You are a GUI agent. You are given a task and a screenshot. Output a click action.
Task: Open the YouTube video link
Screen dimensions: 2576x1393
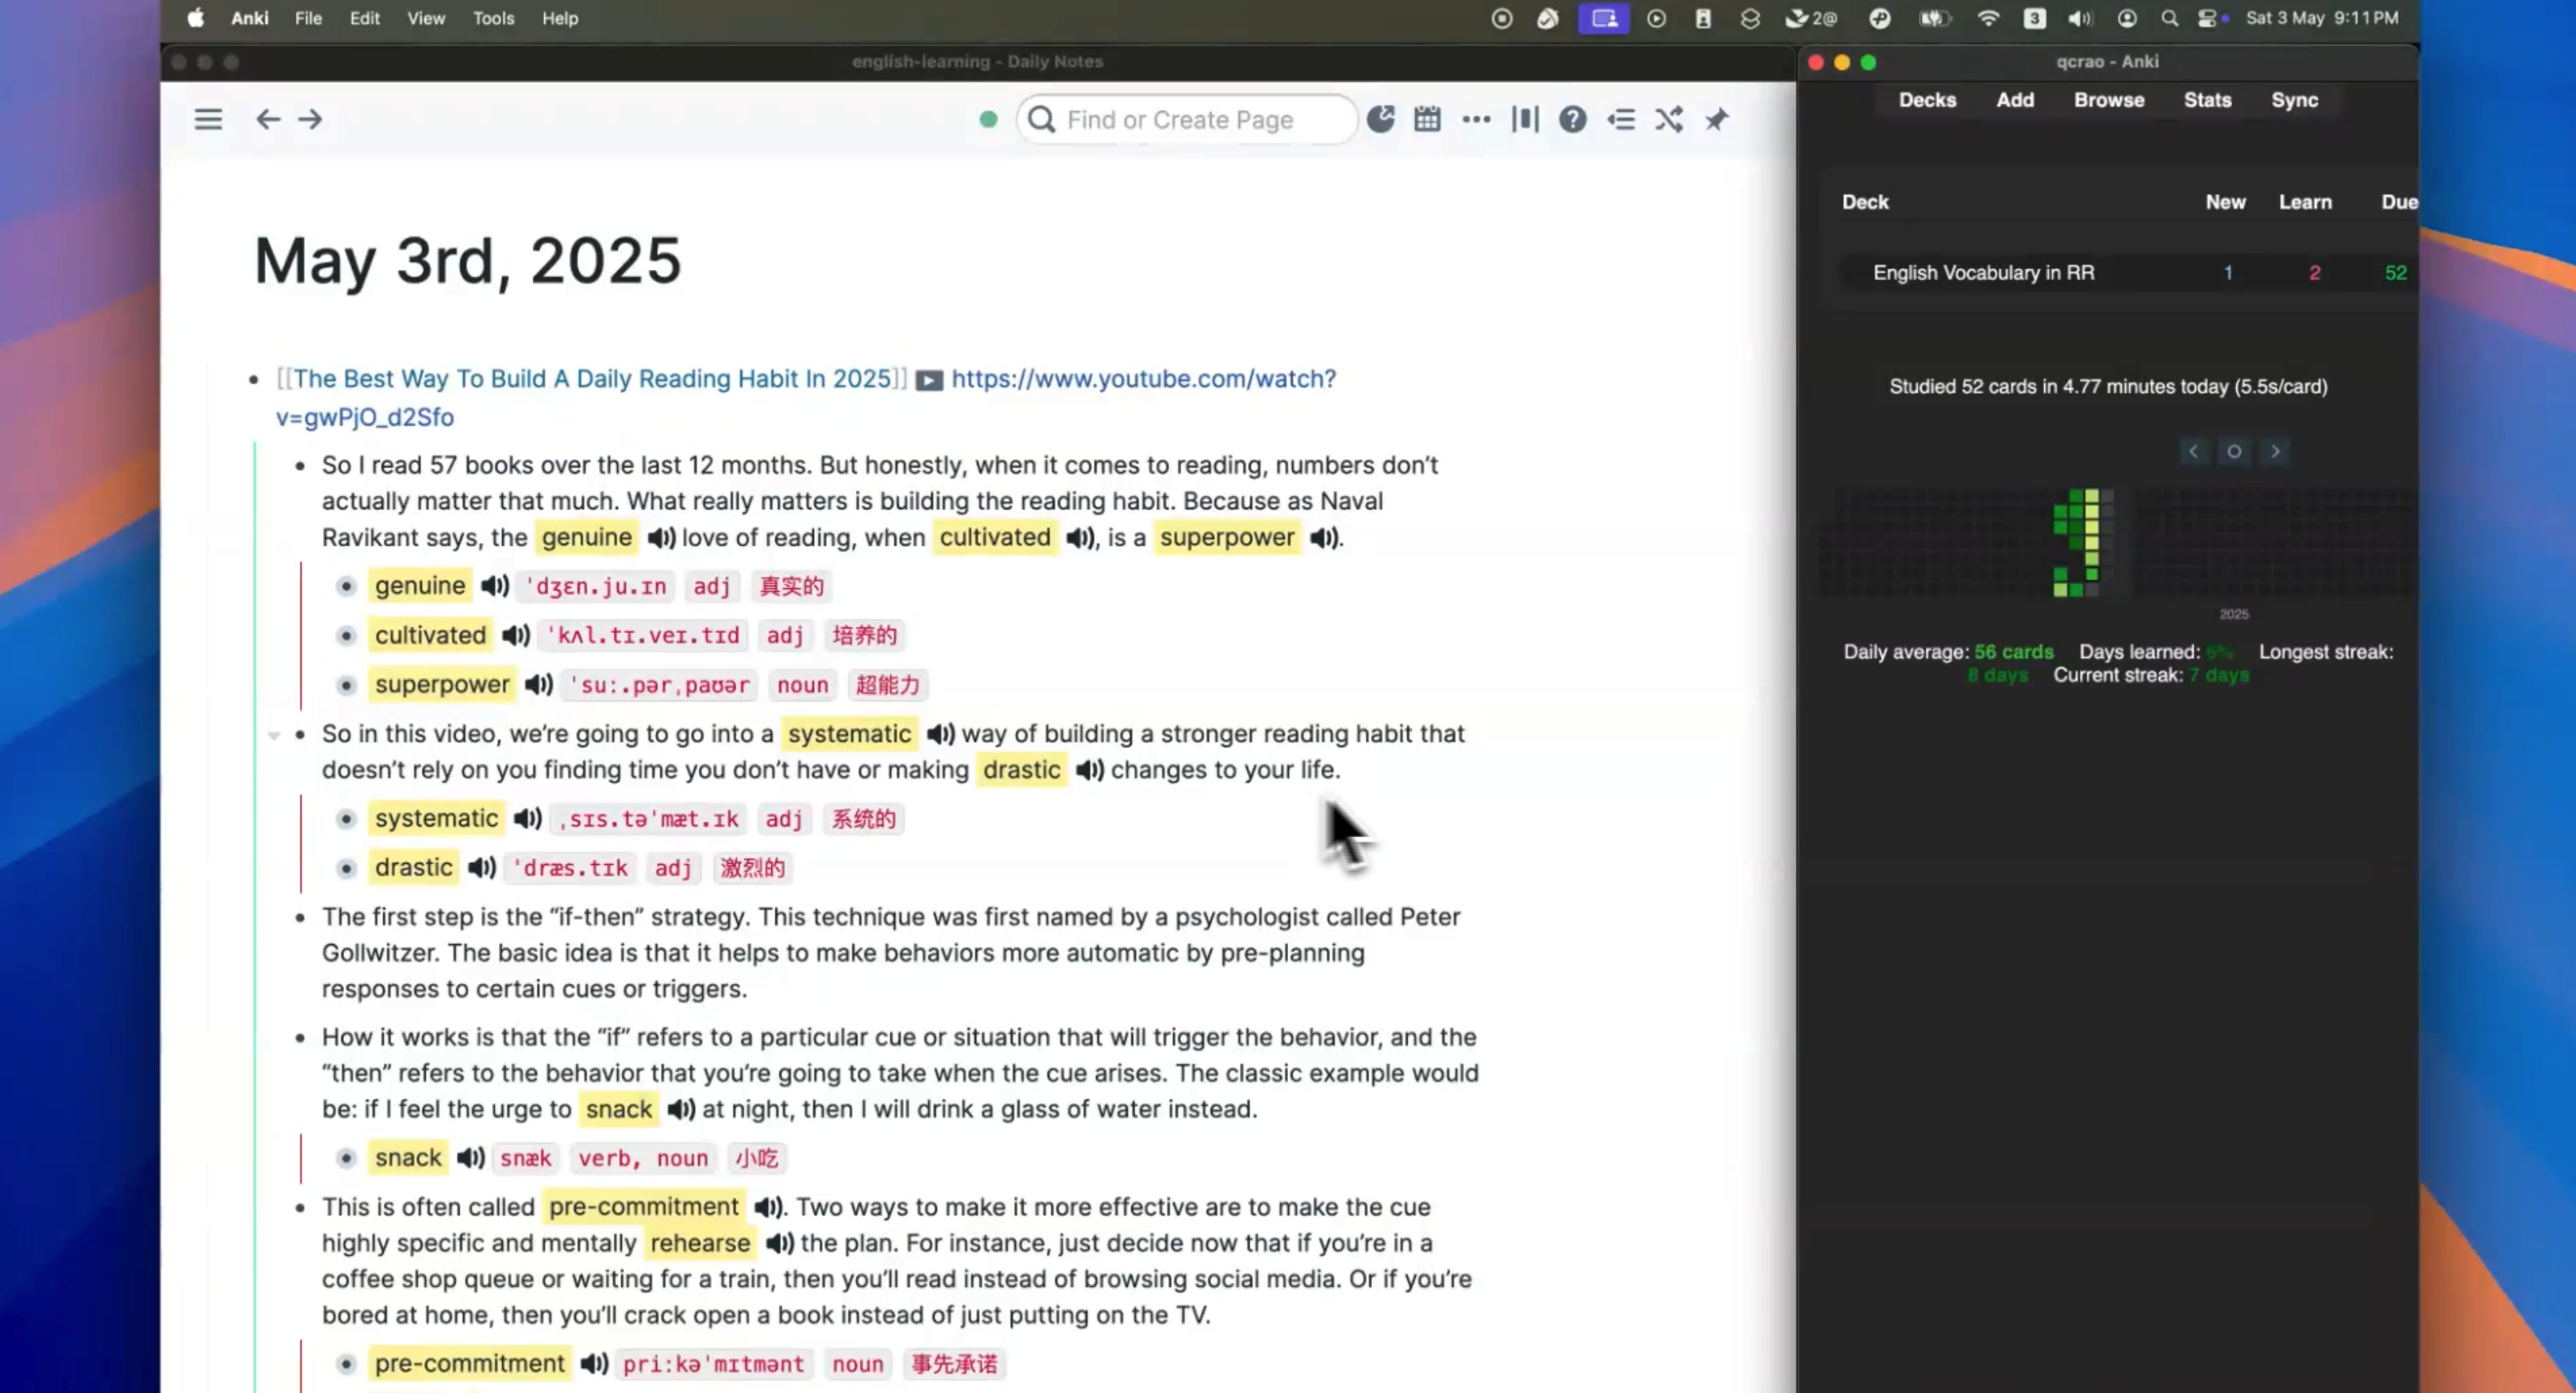coord(1142,379)
